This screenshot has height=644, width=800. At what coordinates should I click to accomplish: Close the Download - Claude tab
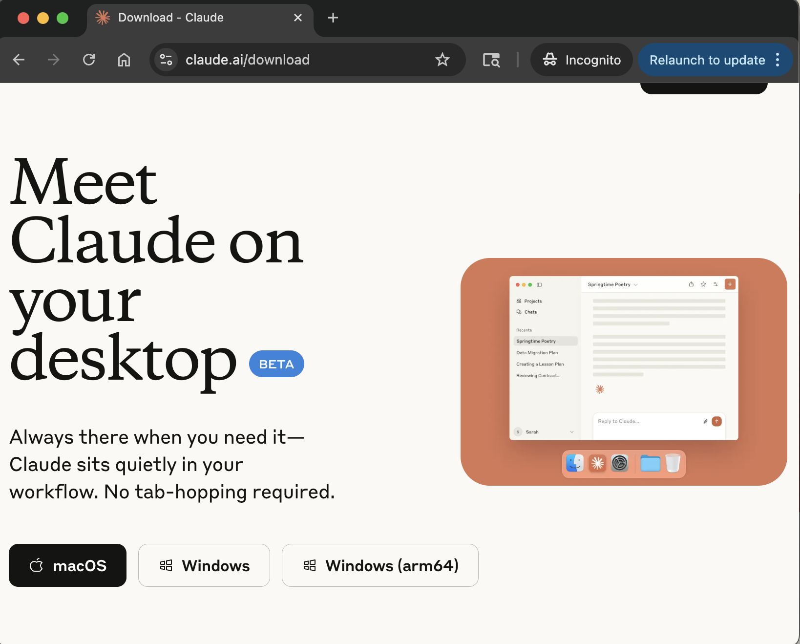coord(298,18)
